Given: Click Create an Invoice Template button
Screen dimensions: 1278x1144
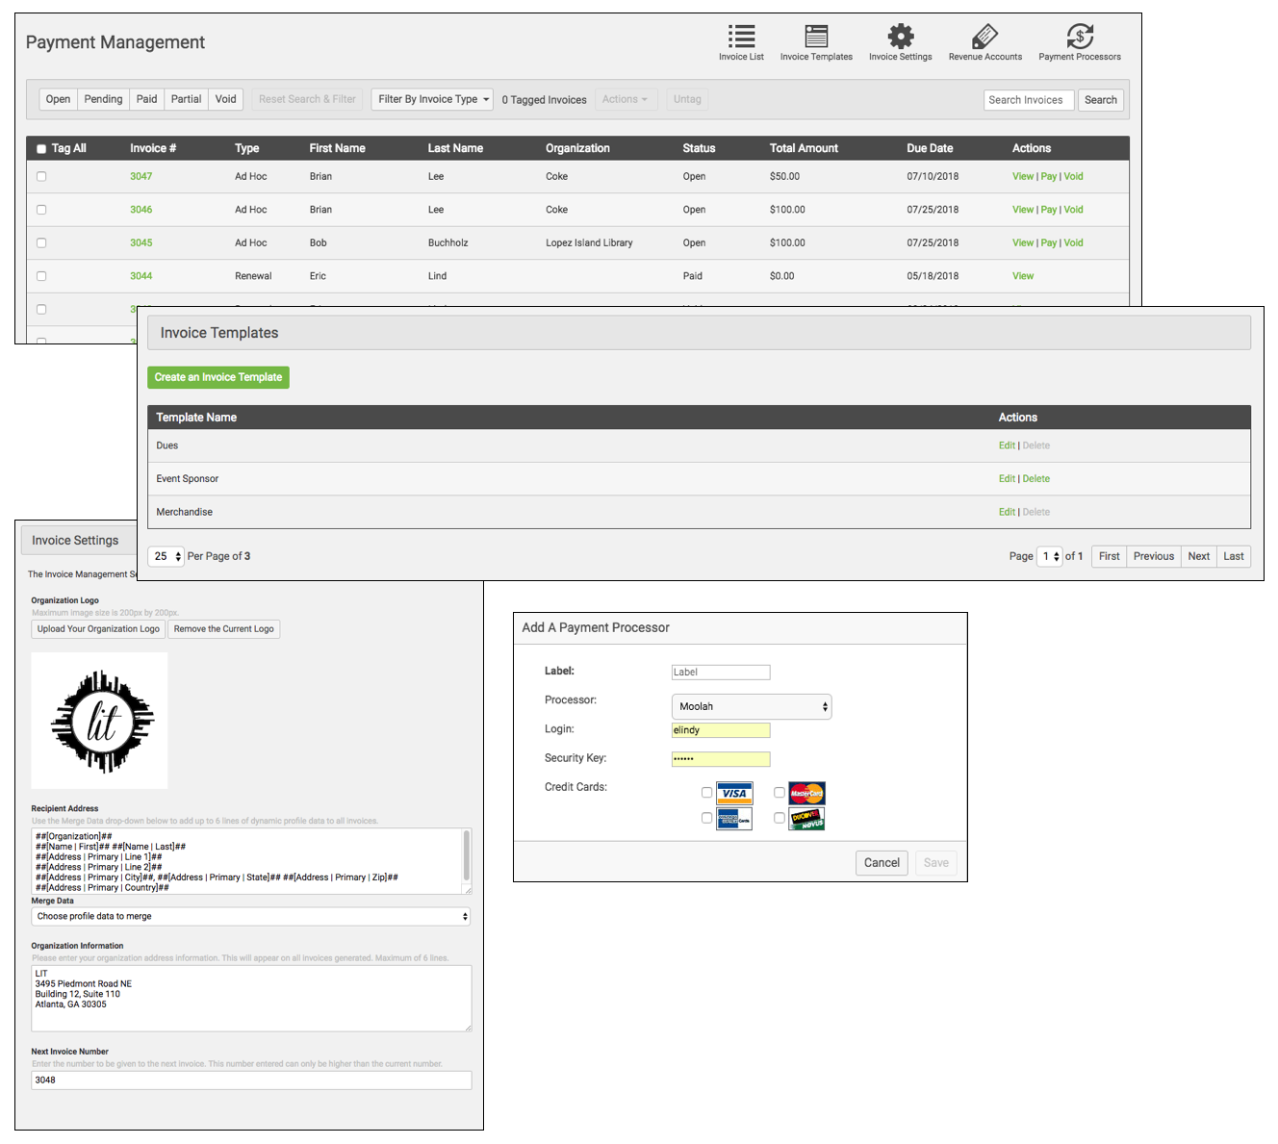Looking at the screenshot, I should point(218,377).
